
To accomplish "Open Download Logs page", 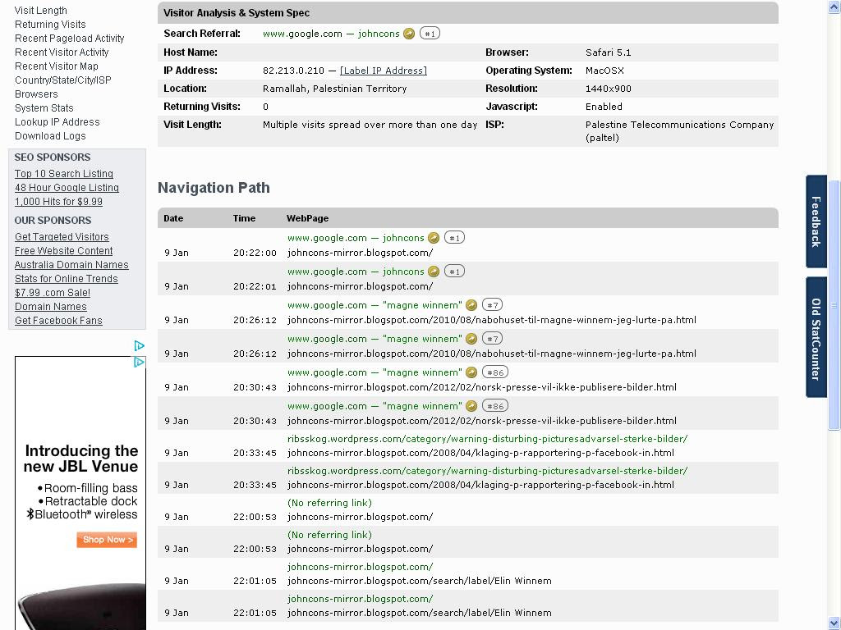I will [50, 135].
